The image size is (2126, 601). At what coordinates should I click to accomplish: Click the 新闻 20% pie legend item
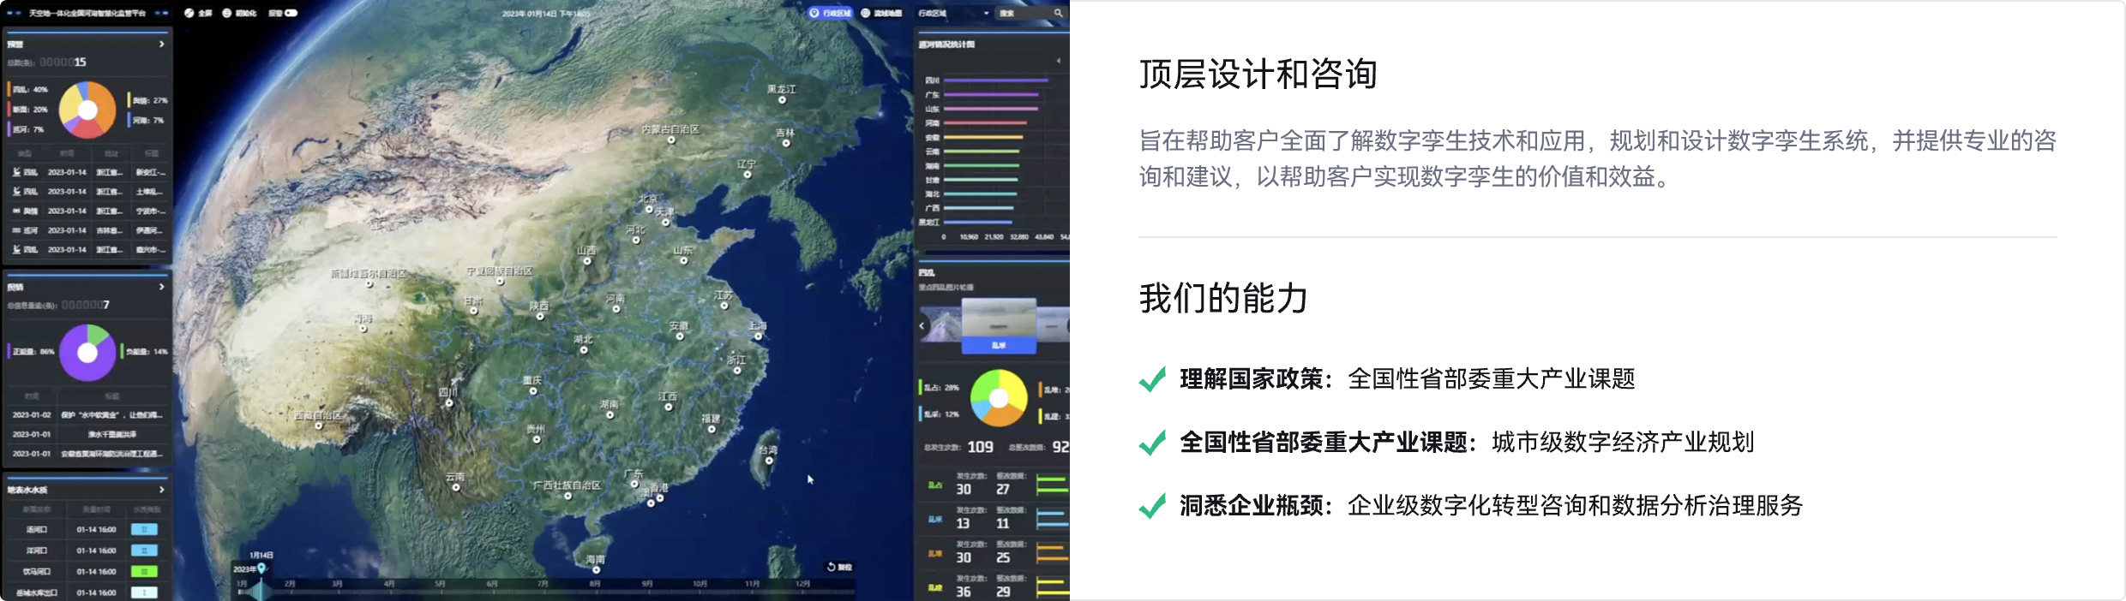pyautogui.click(x=29, y=110)
